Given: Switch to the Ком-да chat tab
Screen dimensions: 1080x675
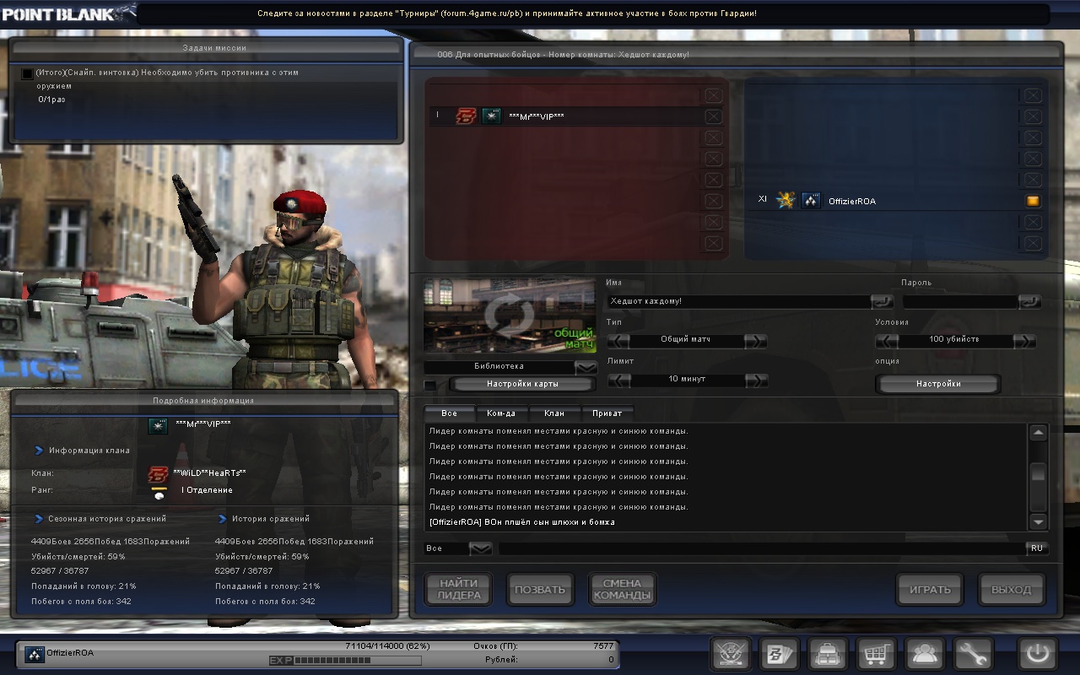Looking at the screenshot, I should (x=501, y=413).
